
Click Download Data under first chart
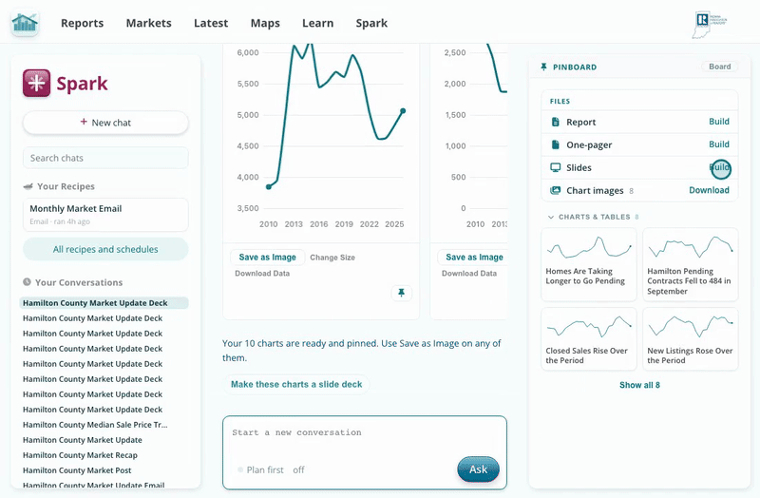coord(262,274)
